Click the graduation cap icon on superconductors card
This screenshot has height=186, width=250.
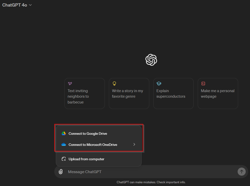pyautogui.click(x=159, y=83)
